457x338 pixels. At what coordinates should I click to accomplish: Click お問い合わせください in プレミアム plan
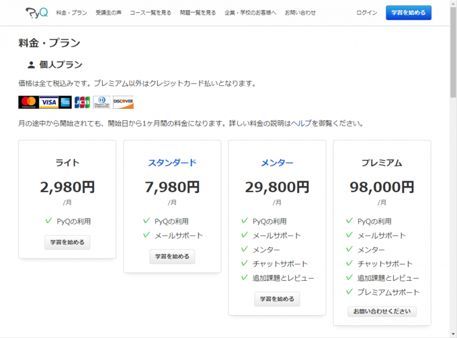pyautogui.click(x=382, y=312)
